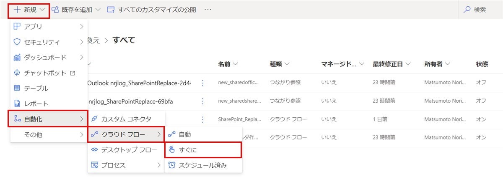Select 自動 cloud flow option

pyautogui.click(x=203, y=134)
